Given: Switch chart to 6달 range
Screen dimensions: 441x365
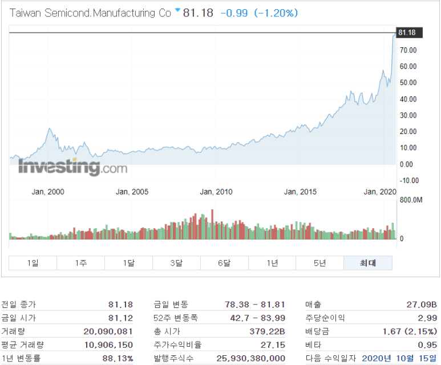Looking at the screenshot, I should (224, 263).
